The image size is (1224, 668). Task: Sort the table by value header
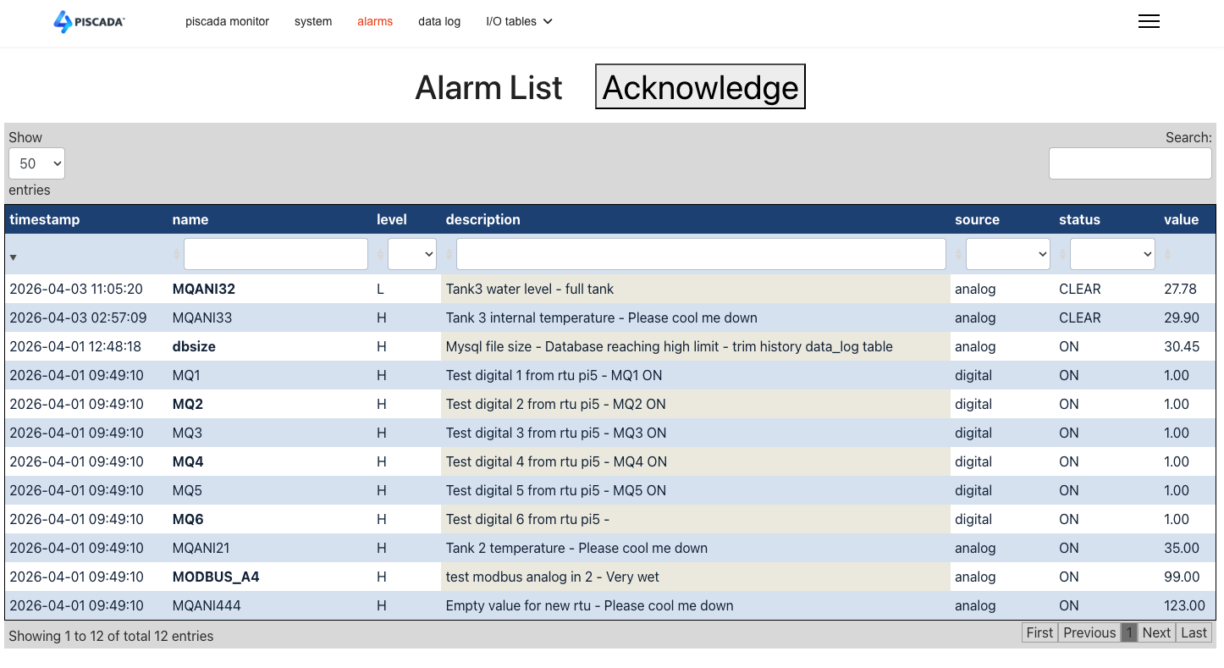(x=1181, y=219)
